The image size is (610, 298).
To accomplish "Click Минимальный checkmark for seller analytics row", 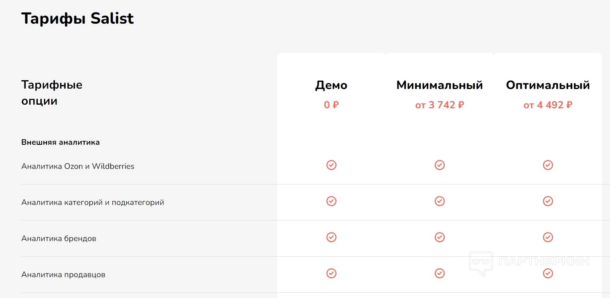I will tap(440, 273).
